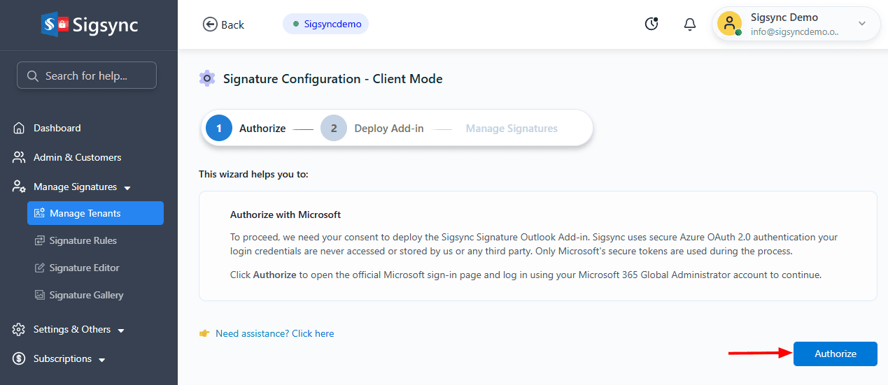Click the Subscriptions dollar icon
Viewport: 888px width, 385px height.
(x=19, y=359)
